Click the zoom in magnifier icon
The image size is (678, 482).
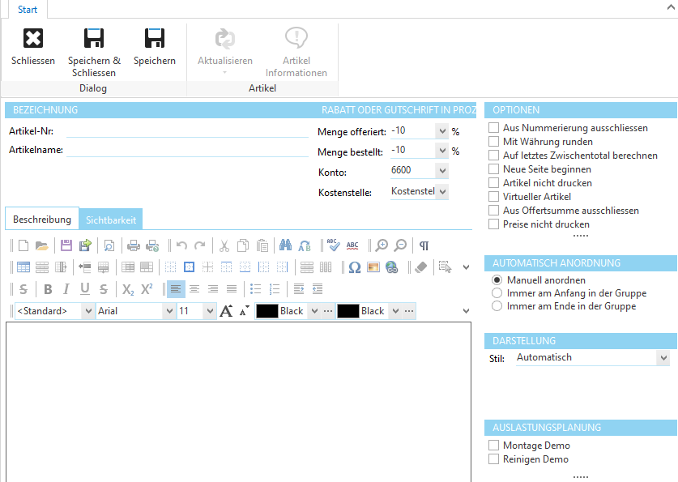382,245
